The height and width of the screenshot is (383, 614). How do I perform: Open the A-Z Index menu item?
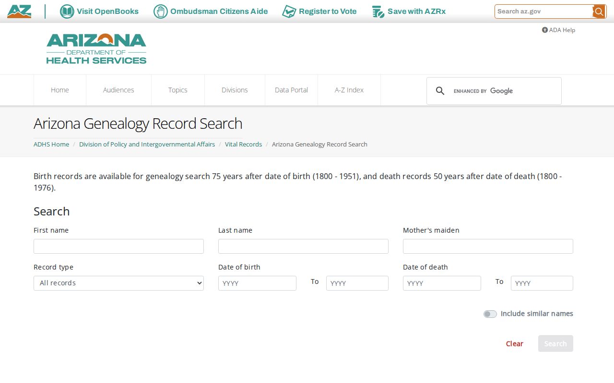coord(349,90)
